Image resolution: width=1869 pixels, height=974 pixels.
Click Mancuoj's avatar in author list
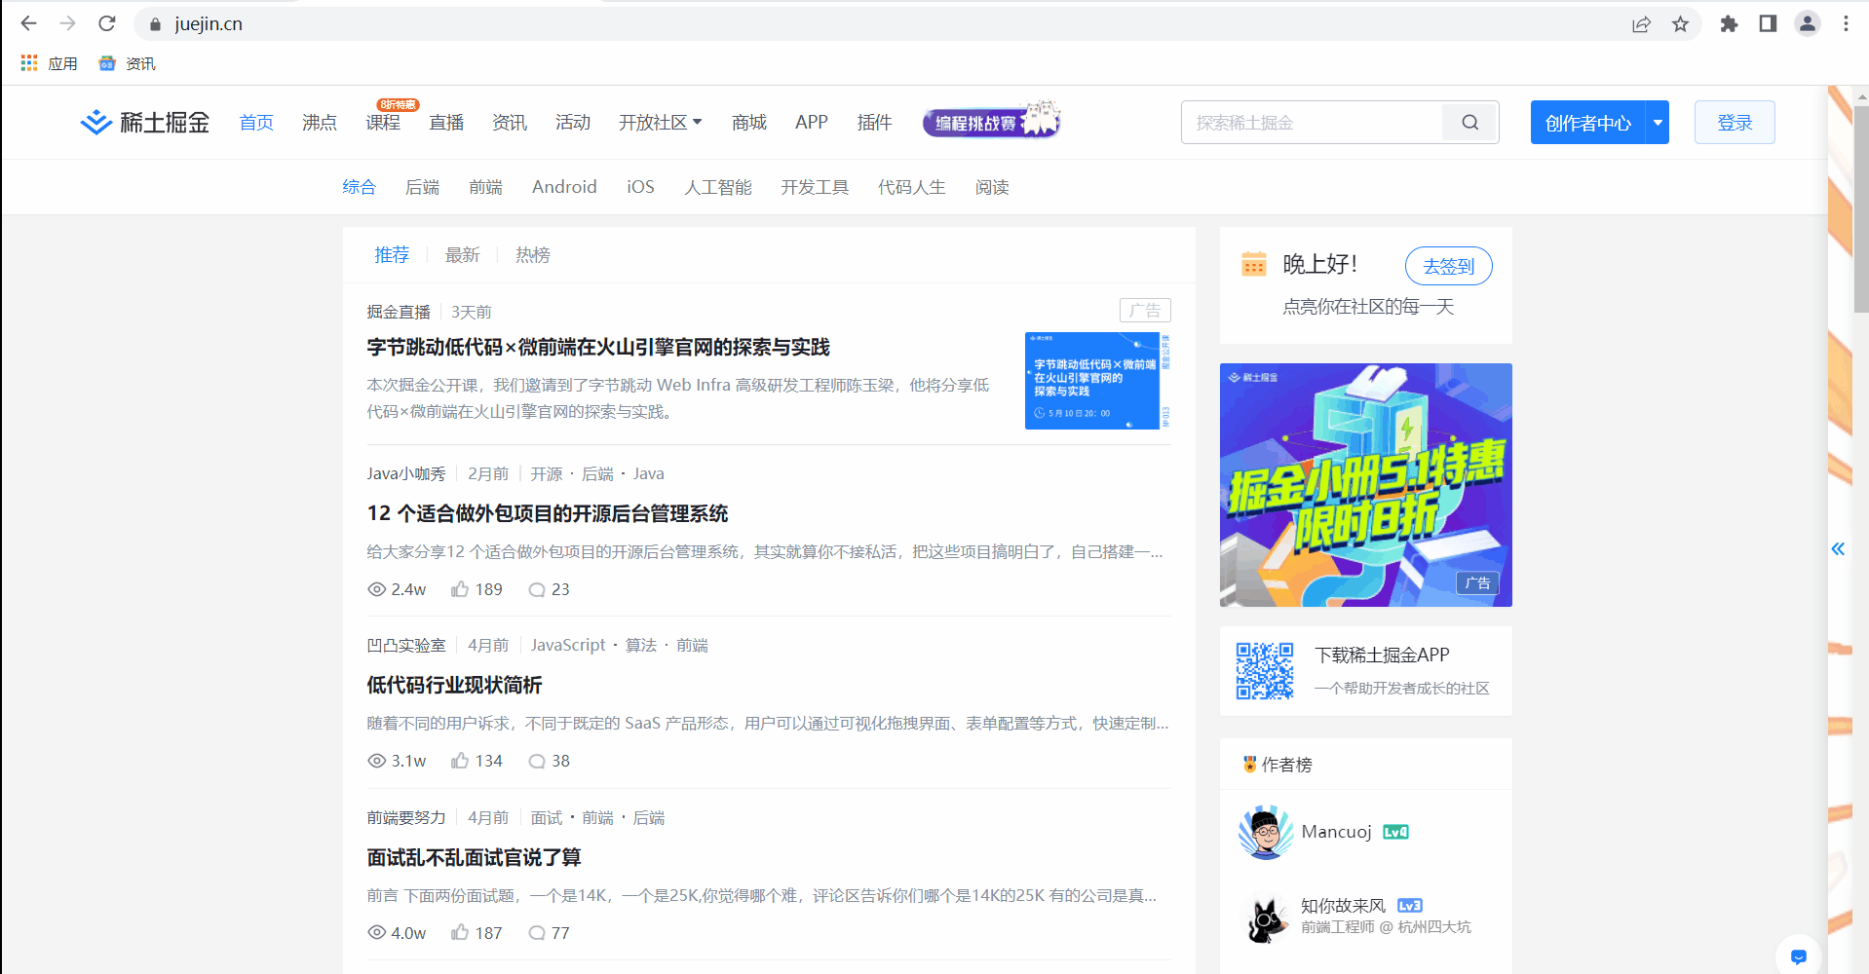click(x=1266, y=832)
